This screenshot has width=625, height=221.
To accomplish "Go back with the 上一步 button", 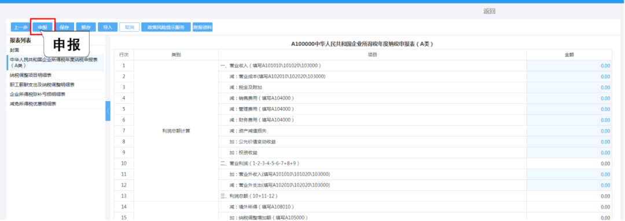I will click(20, 27).
